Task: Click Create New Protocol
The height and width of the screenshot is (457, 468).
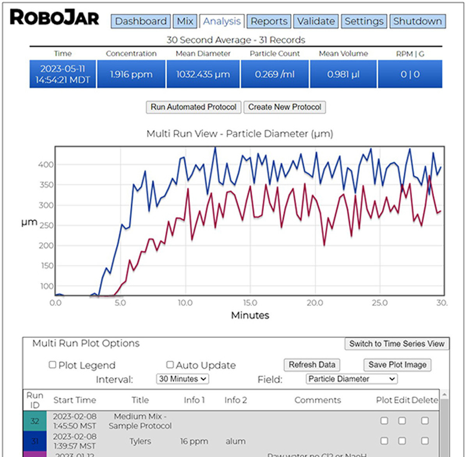Action: click(x=284, y=107)
